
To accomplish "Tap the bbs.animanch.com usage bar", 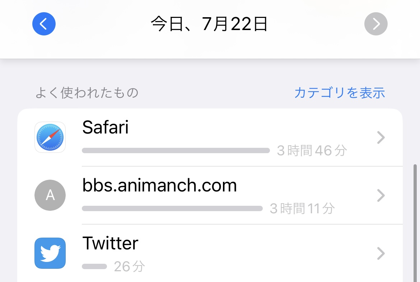I will [x=172, y=209].
